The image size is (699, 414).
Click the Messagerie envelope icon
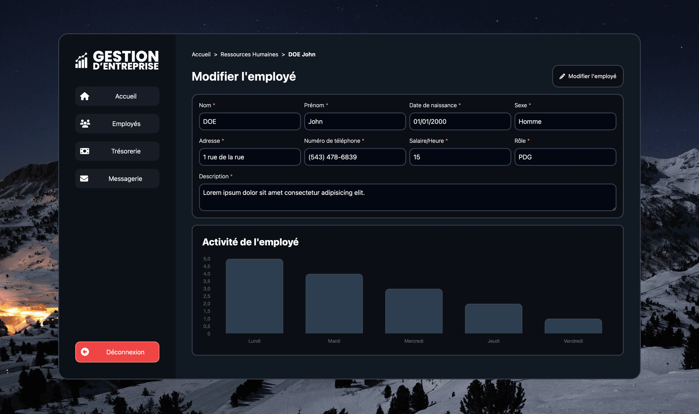84,179
